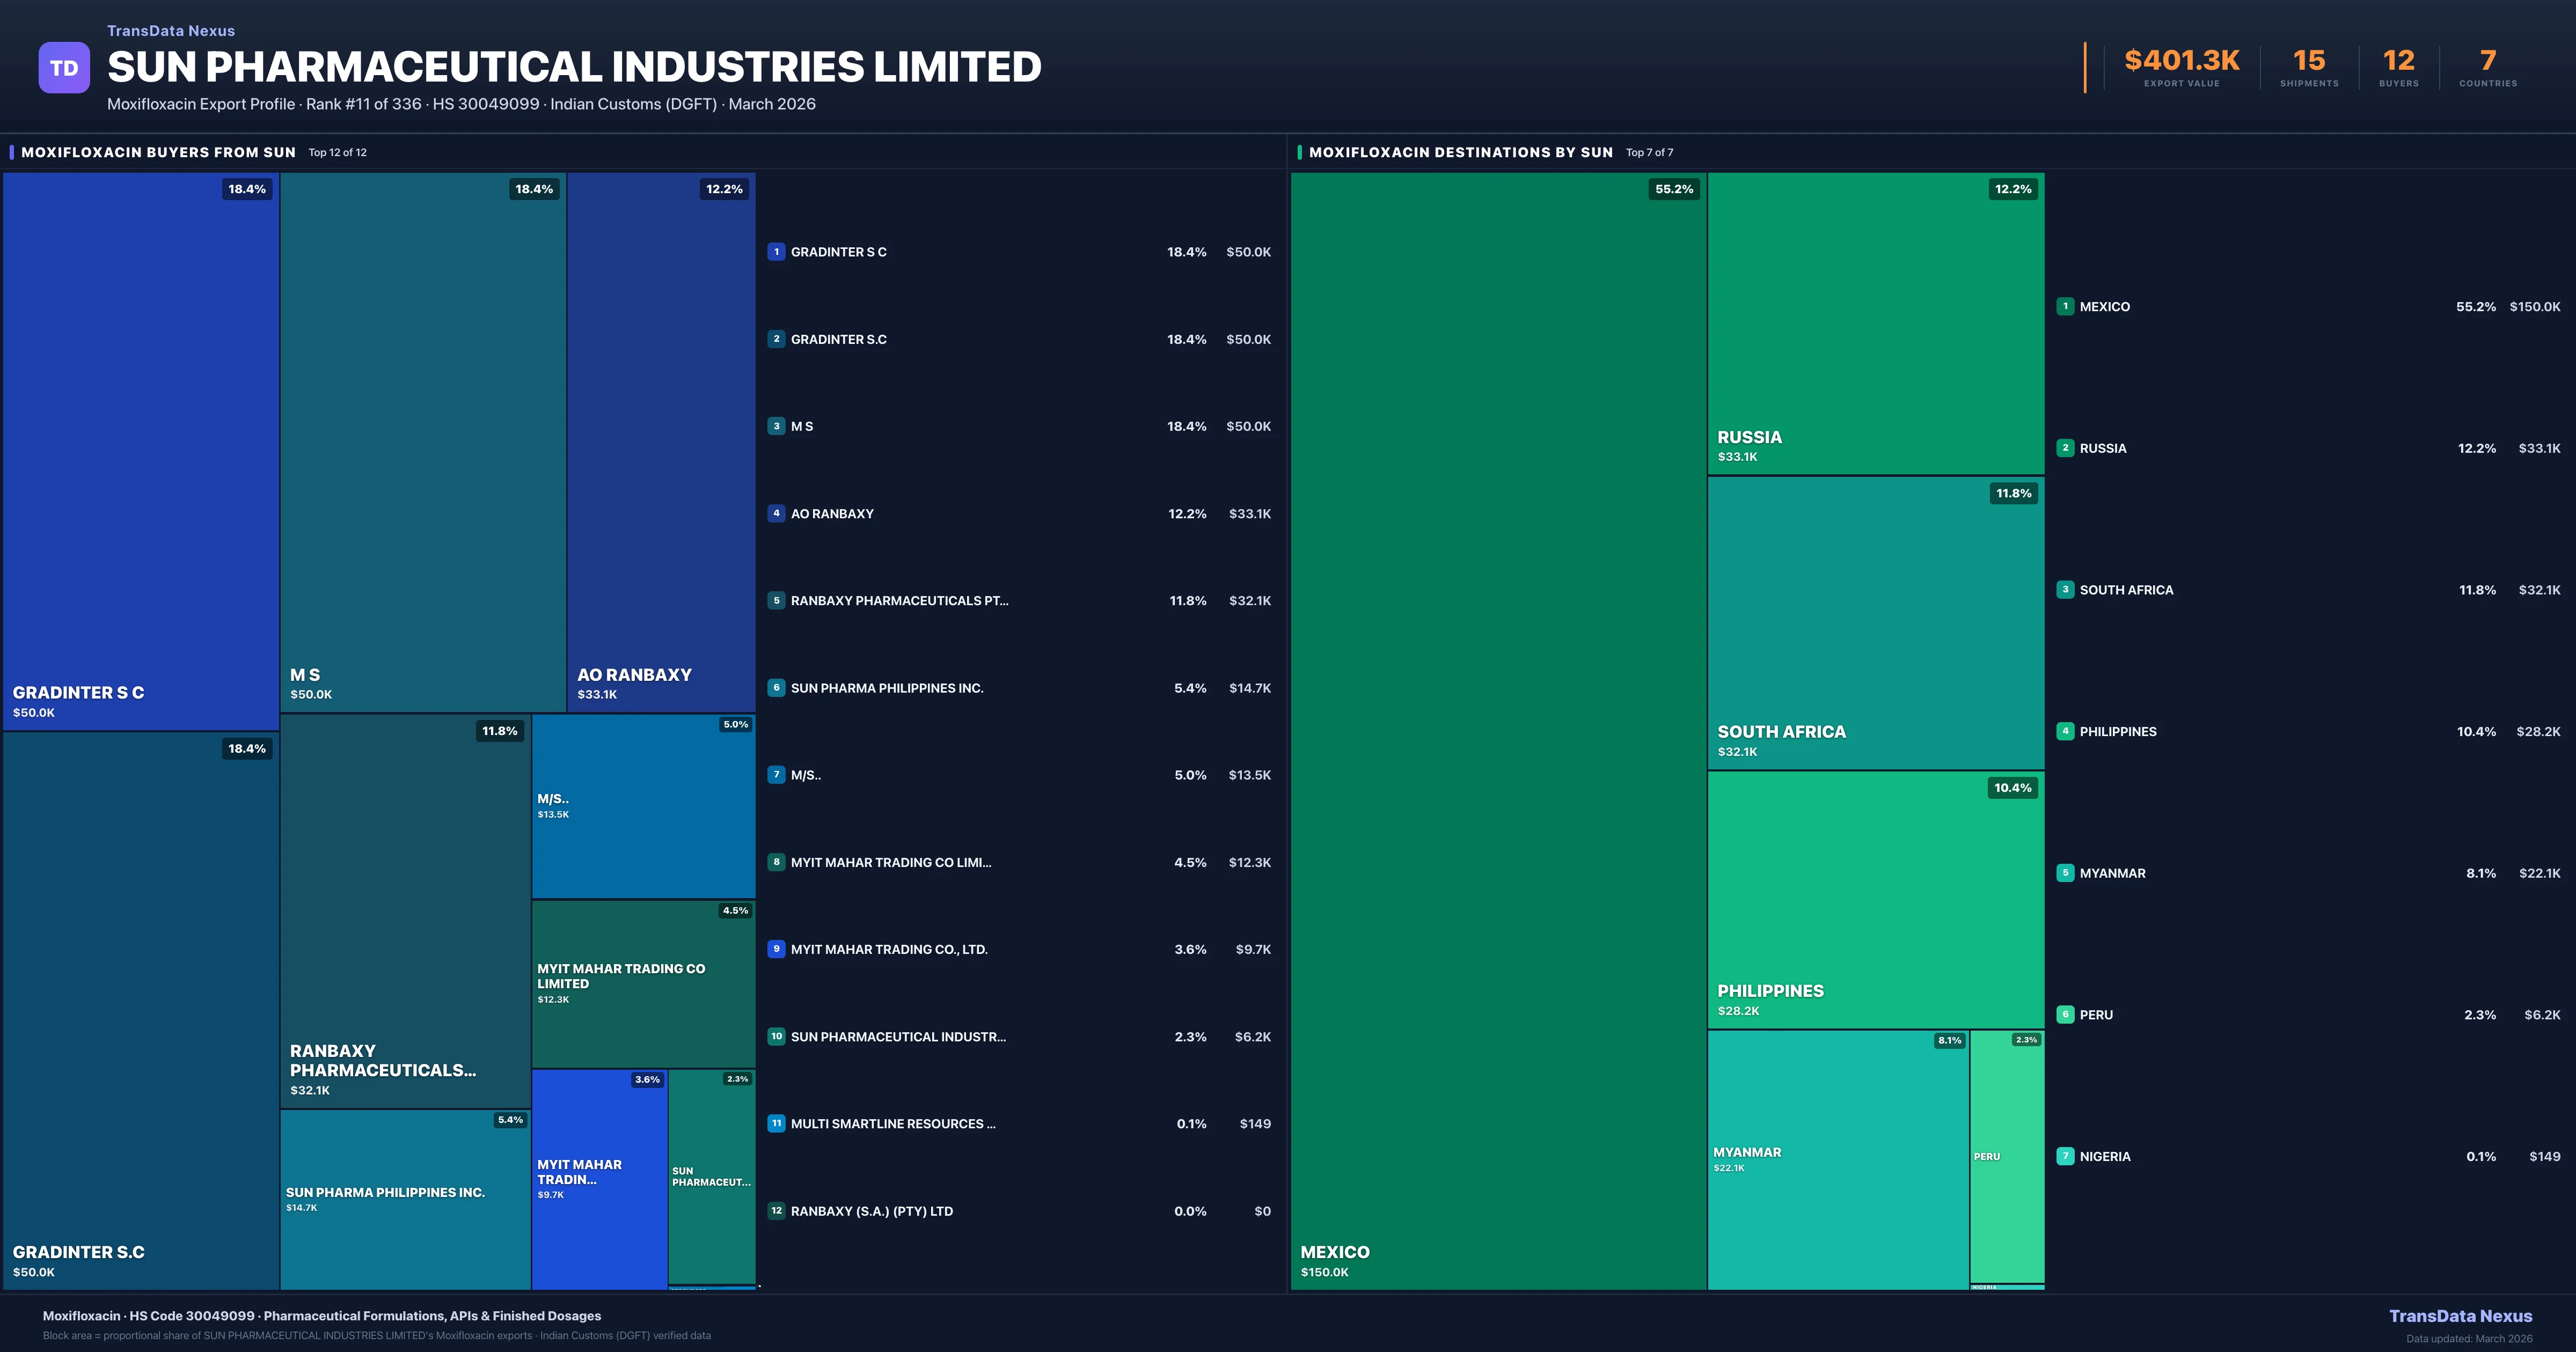Click rank badge 7 beside NIGERIA
Screen dimensions: 2576x1352
click(2065, 1156)
